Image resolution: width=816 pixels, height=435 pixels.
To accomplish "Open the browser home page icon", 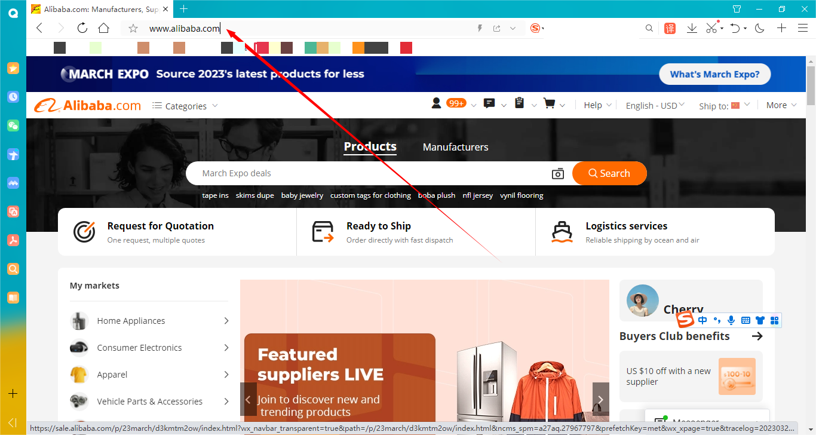I will pyautogui.click(x=104, y=28).
